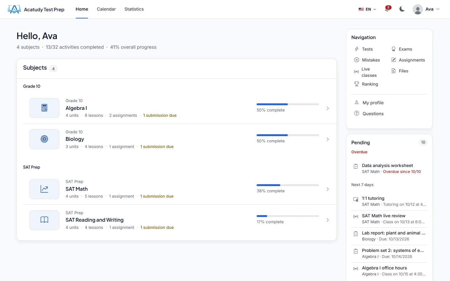Expand the SAT Reading and Writing chevron

(x=327, y=220)
